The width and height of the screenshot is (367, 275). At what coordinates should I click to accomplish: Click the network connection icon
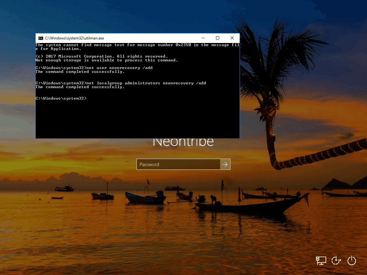click(x=321, y=260)
